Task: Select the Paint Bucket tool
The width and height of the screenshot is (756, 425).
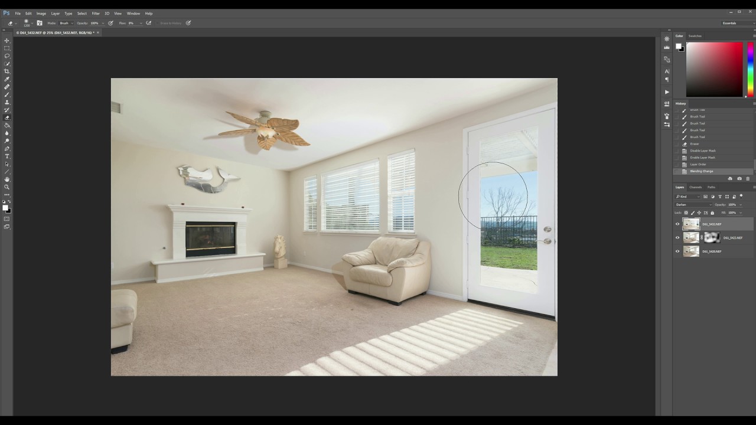Action: (x=6, y=125)
